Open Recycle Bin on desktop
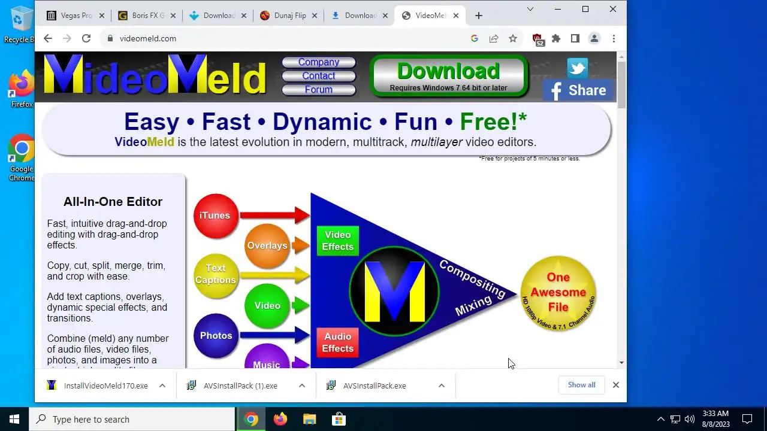Image resolution: width=767 pixels, height=431 pixels. pos(20,24)
